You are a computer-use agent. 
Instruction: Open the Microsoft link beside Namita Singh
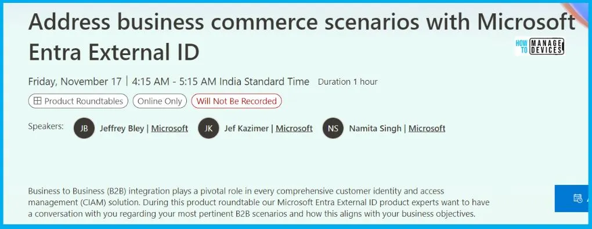(427, 128)
